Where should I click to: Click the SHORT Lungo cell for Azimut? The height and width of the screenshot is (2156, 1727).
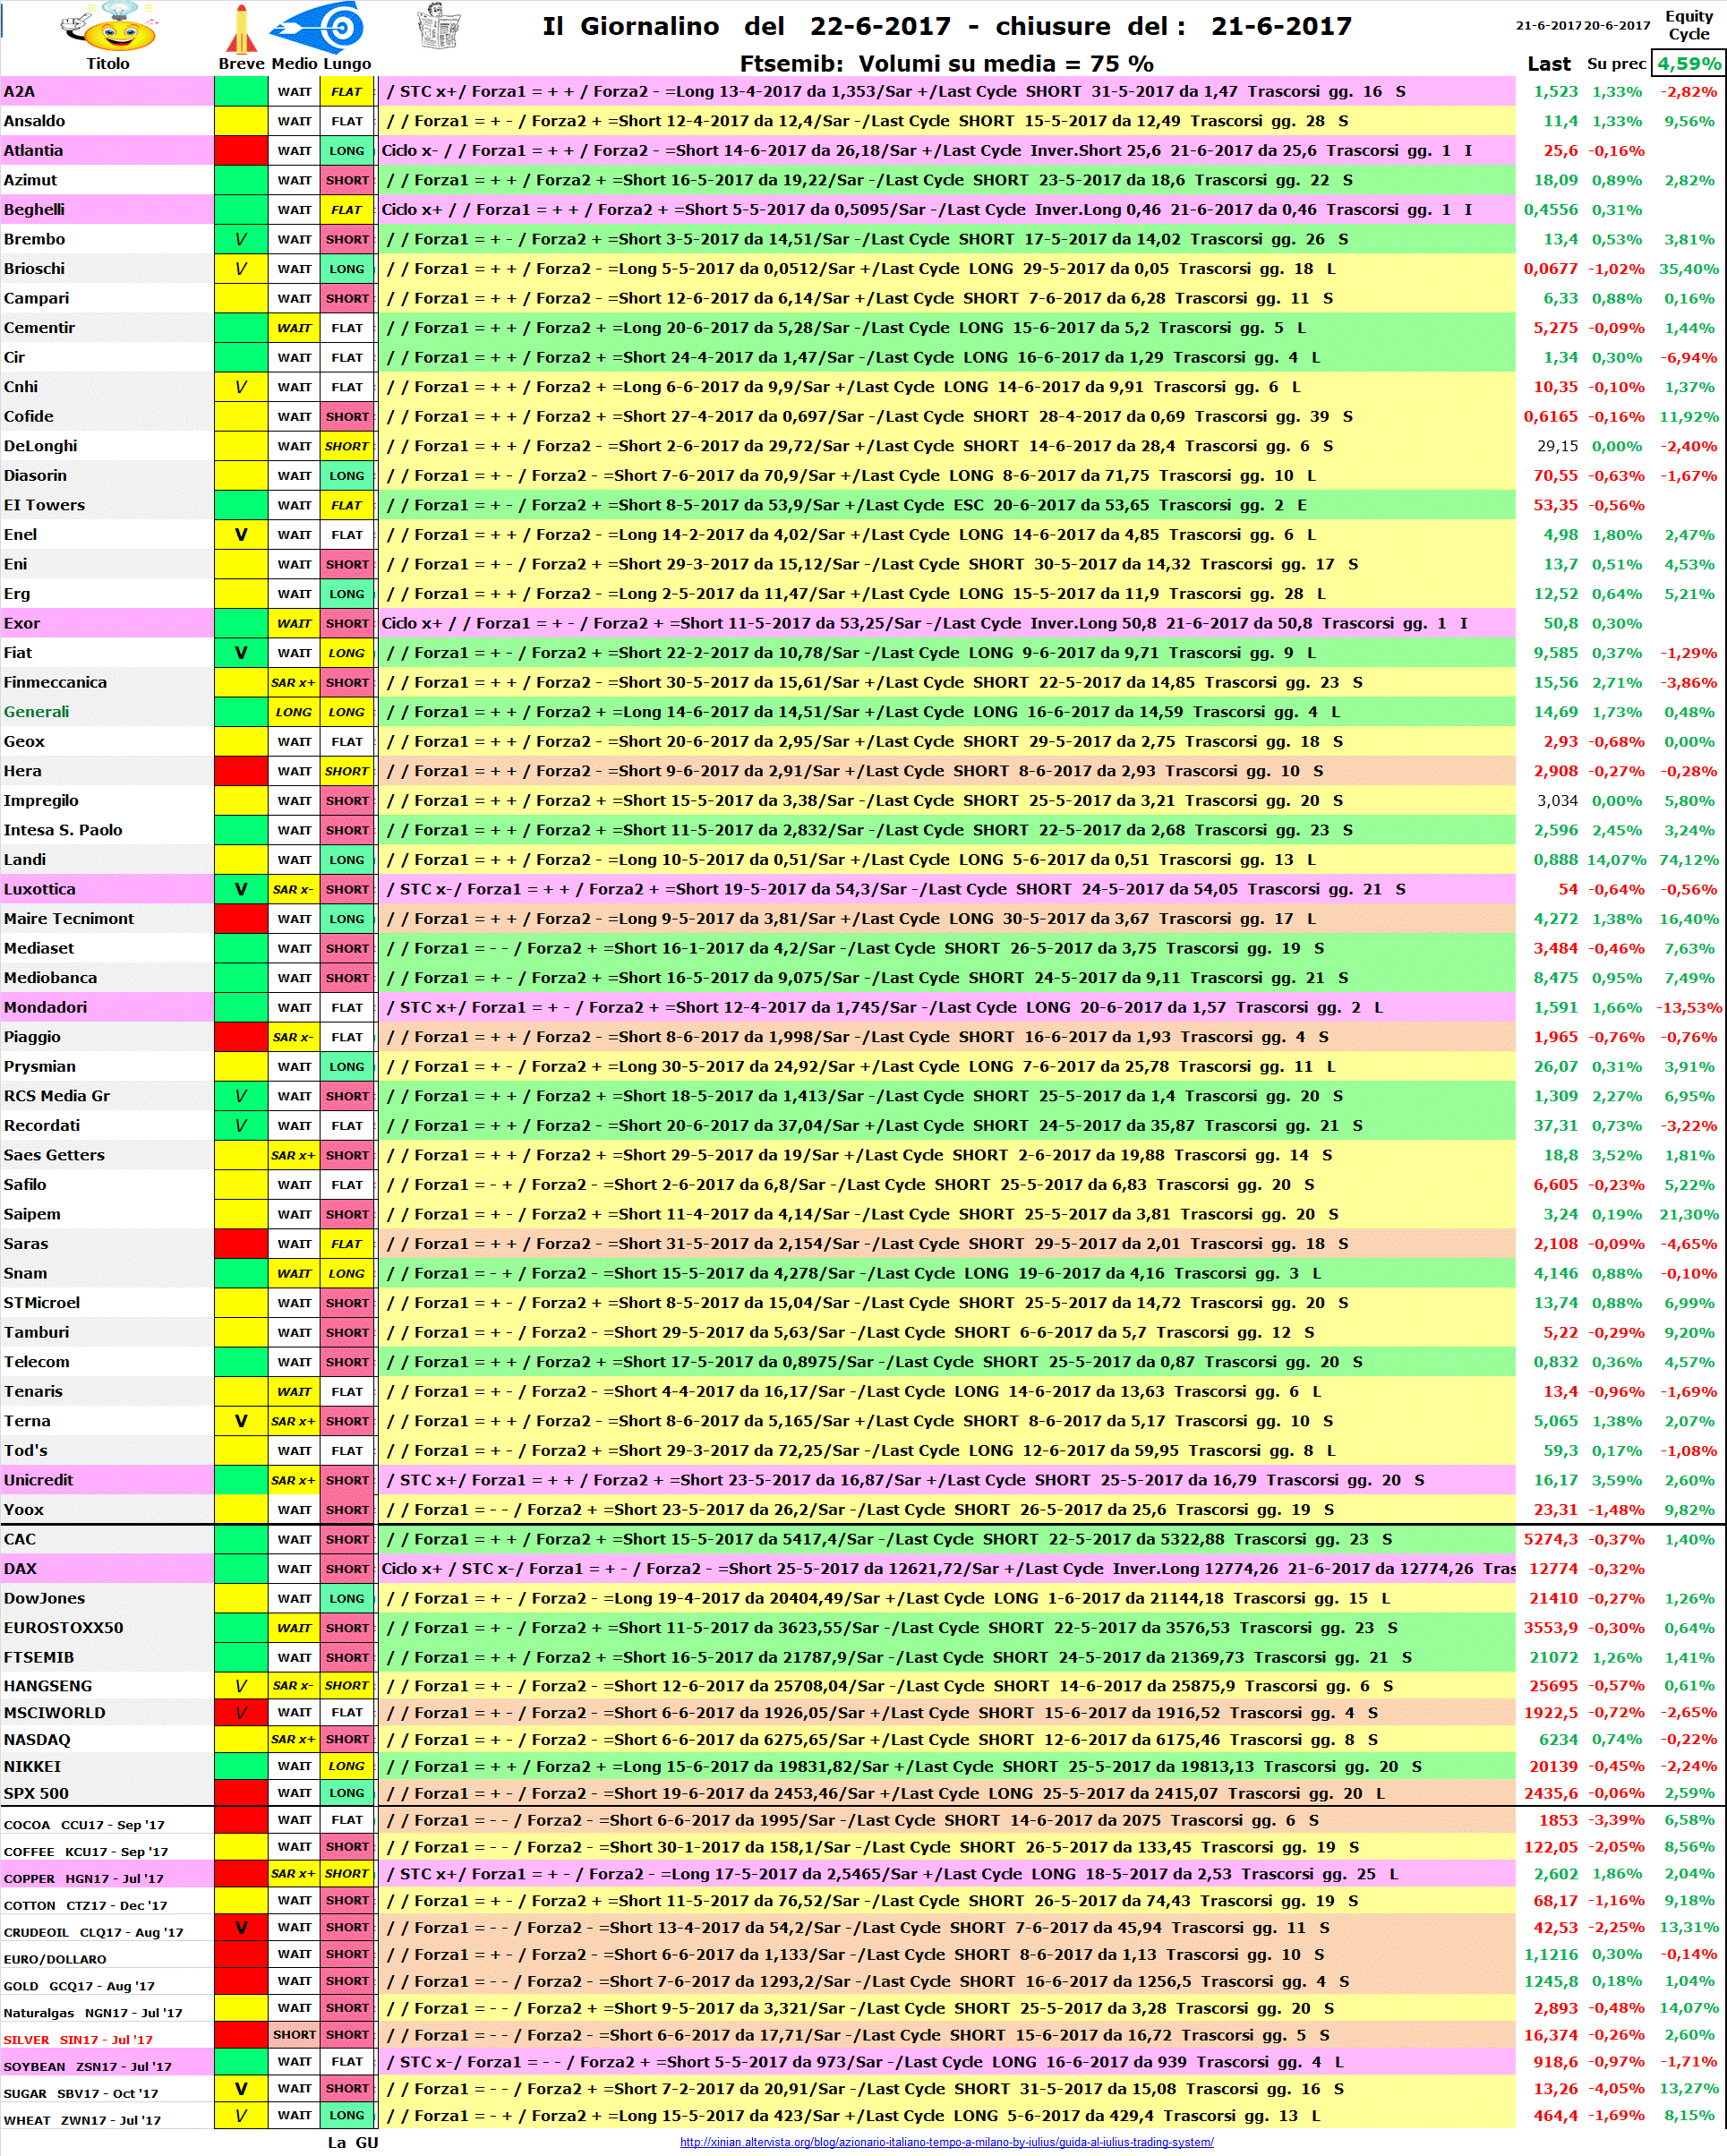(347, 180)
